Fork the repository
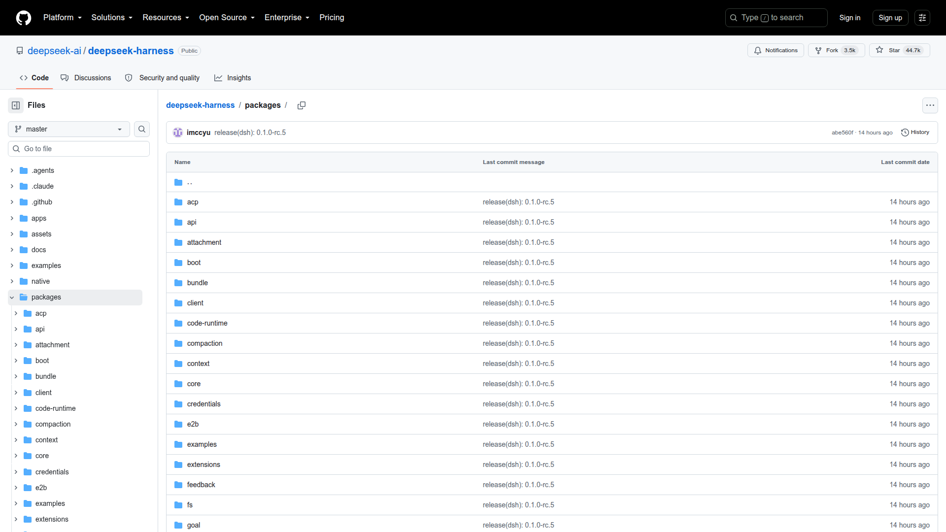 (836, 50)
